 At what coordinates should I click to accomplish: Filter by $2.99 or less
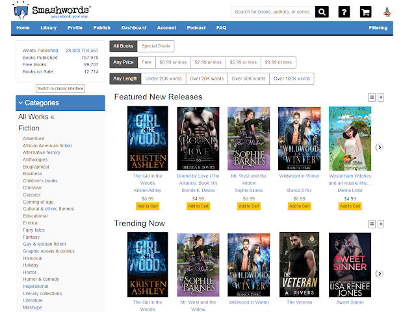[x=208, y=62]
